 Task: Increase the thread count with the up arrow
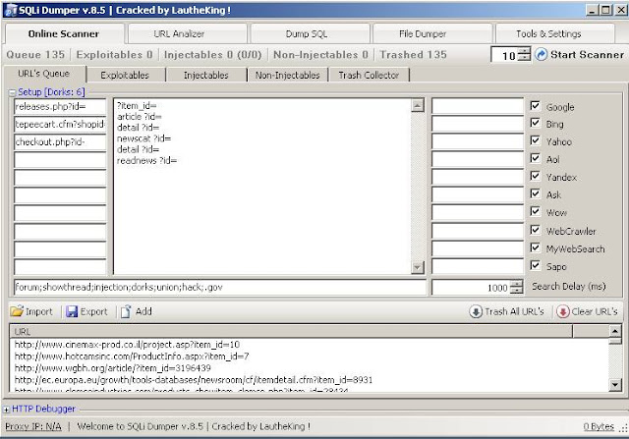click(524, 51)
